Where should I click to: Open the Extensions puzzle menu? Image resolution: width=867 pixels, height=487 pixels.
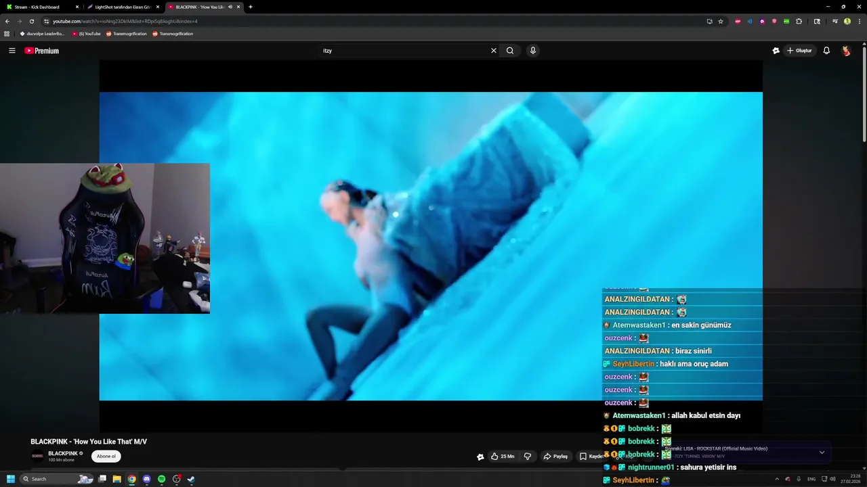[799, 21]
